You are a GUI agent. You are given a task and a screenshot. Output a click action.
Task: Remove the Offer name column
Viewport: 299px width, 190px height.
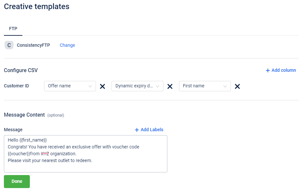[x=102, y=86]
